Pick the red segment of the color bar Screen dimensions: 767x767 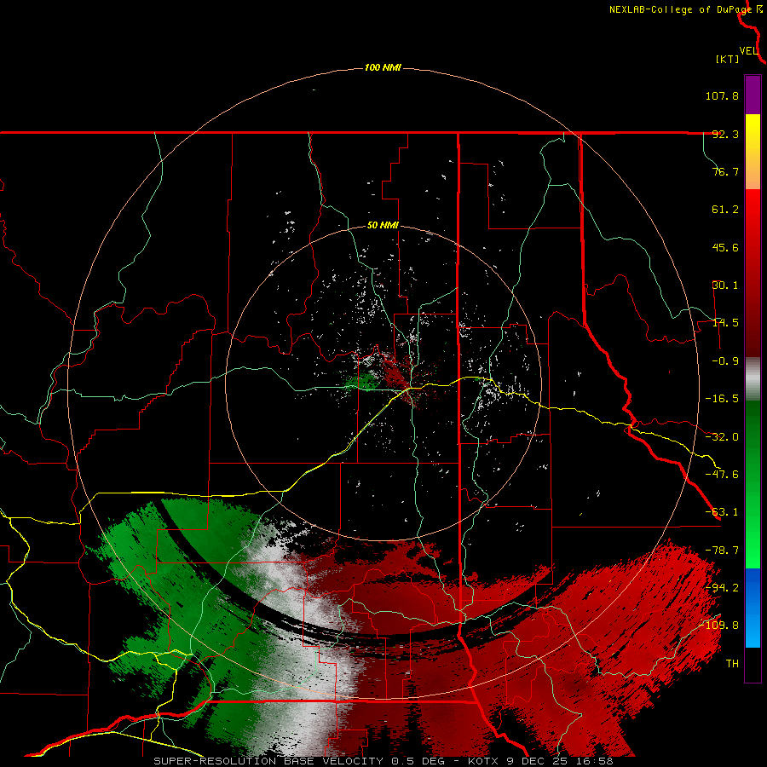click(753, 273)
